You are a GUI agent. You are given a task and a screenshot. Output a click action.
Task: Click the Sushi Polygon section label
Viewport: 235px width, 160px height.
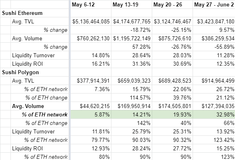(x=20, y=73)
